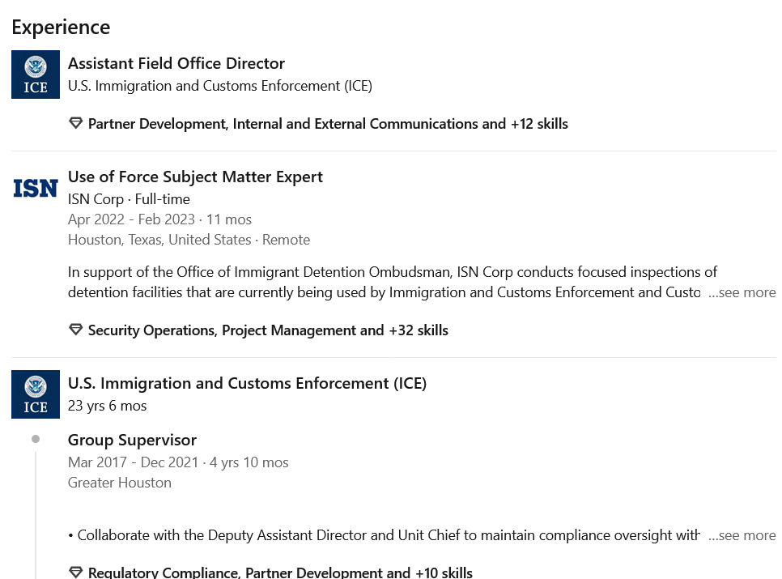
Task: Click diamond skills icon next to Partner Development, Internal
Action: pyautogui.click(x=76, y=123)
